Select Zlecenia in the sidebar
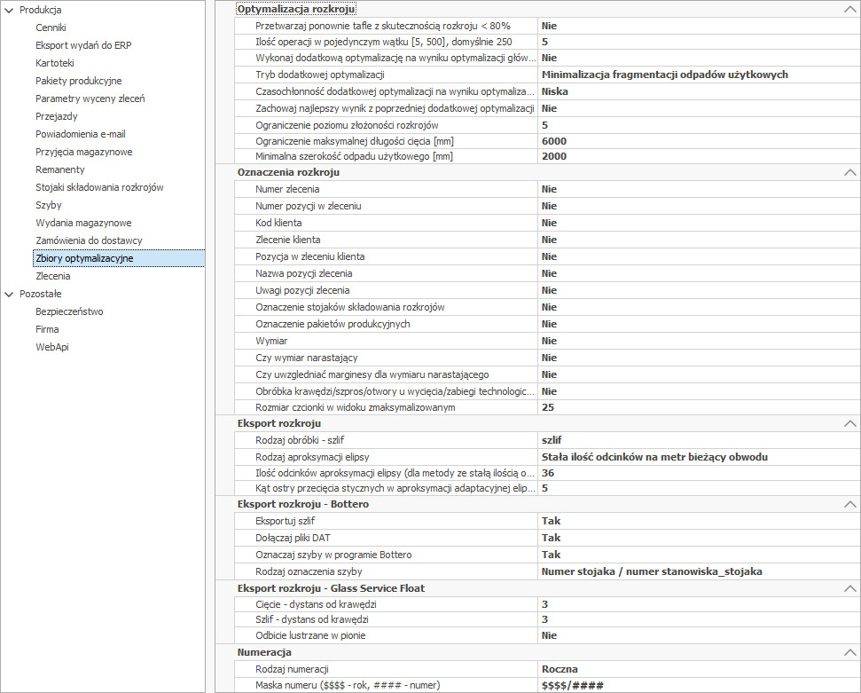The image size is (861, 693). click(52, 276)
